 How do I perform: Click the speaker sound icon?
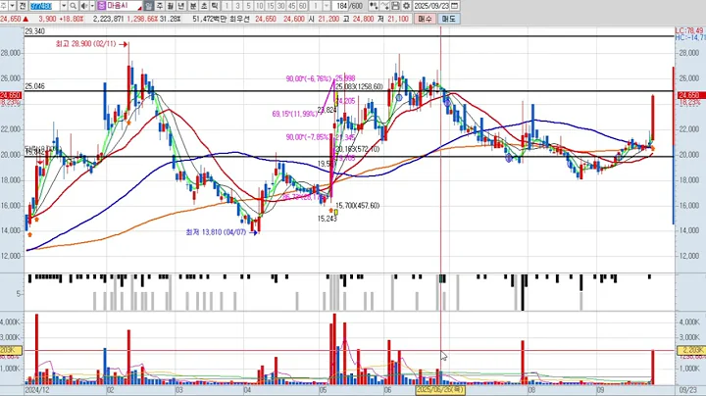pyautogui.click(x=83, y=6)
